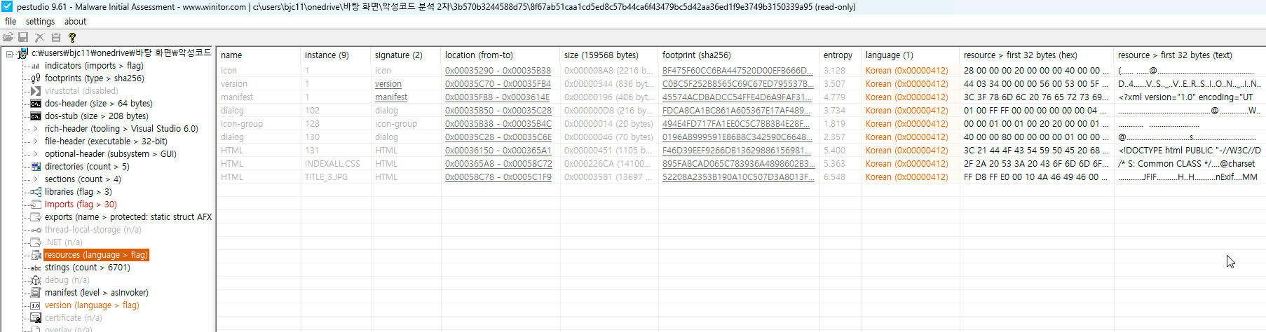
Task: Expand the sections tree node
Action: (x=36, y=179)
